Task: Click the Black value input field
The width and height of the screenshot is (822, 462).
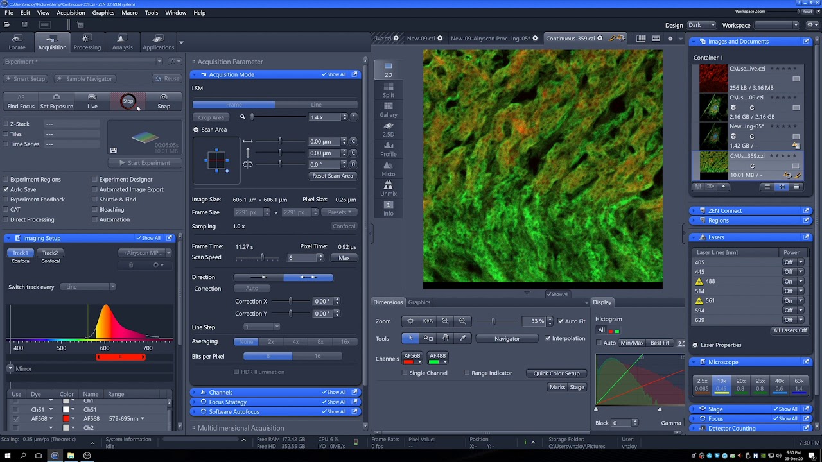Action: tap(620, 423)
